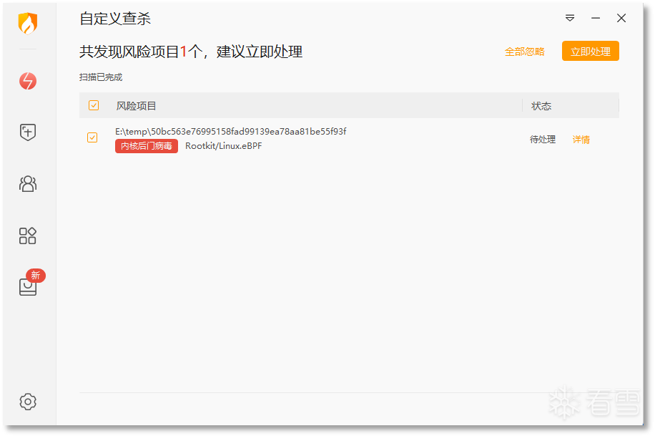Click the 状态 column header
Screen dimensions: 655x436
pyautogui.click(x=541, y=106)
